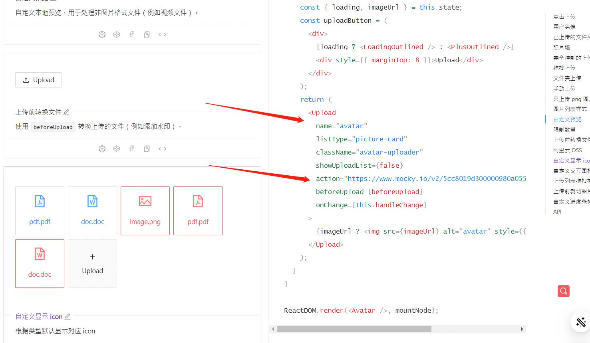This screenshot has height=343, width=590.
Task: Click the red floating search button
Action: [564, 291]
